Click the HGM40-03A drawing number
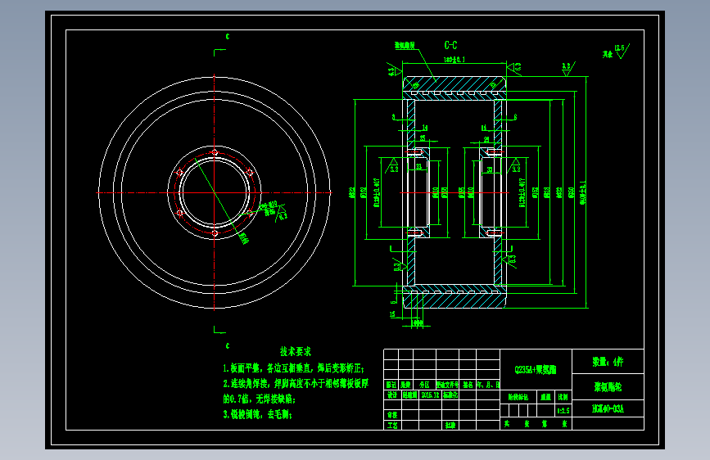 click(608, 408)
